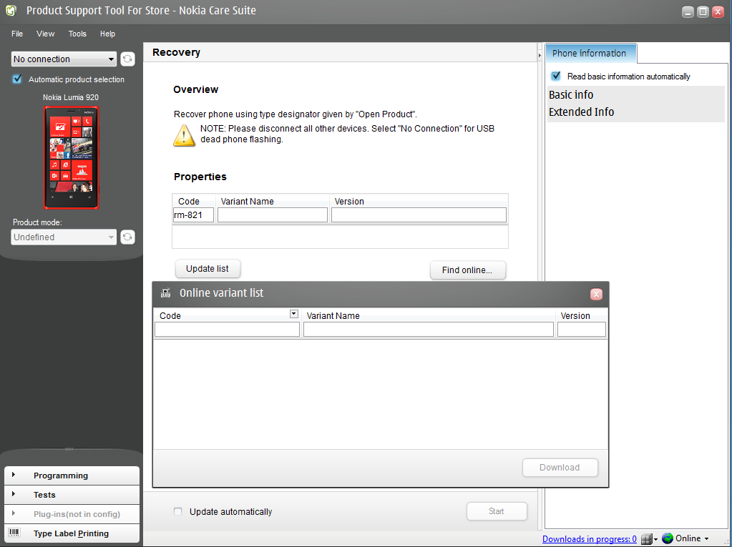Expand the Plug-ins(not in config) section
The height and width of the screenshot is (547, 732).
[72, 514]
